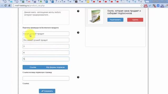Select the Ссылка tab
Image resolution: width=168 pixels, height=94 pixels.
tap(33, 67)
